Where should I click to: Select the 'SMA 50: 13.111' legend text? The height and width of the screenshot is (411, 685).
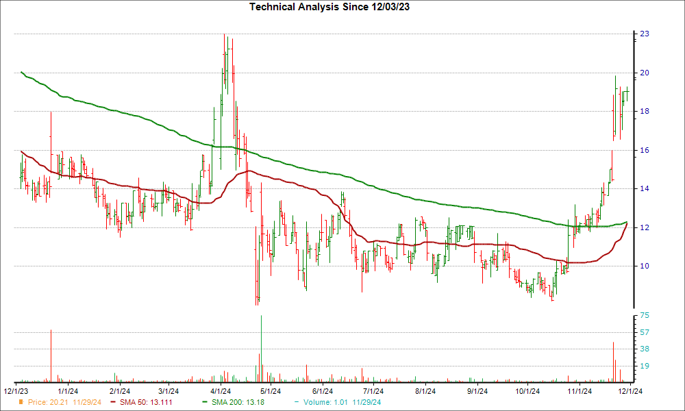(x=146, y=402)
